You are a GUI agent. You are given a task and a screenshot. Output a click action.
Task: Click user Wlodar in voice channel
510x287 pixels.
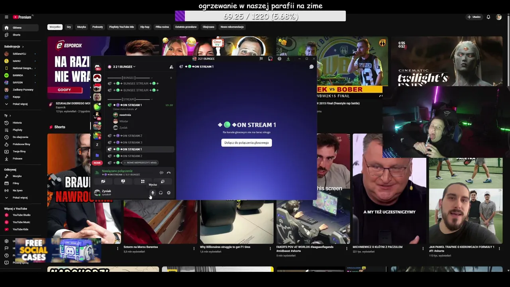pos(121,121)
